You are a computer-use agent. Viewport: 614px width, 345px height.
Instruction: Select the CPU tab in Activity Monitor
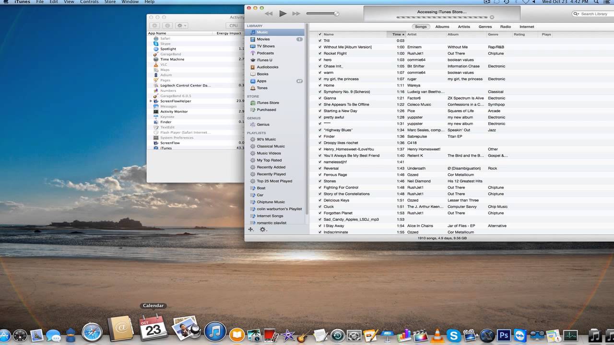pos(233,25)
